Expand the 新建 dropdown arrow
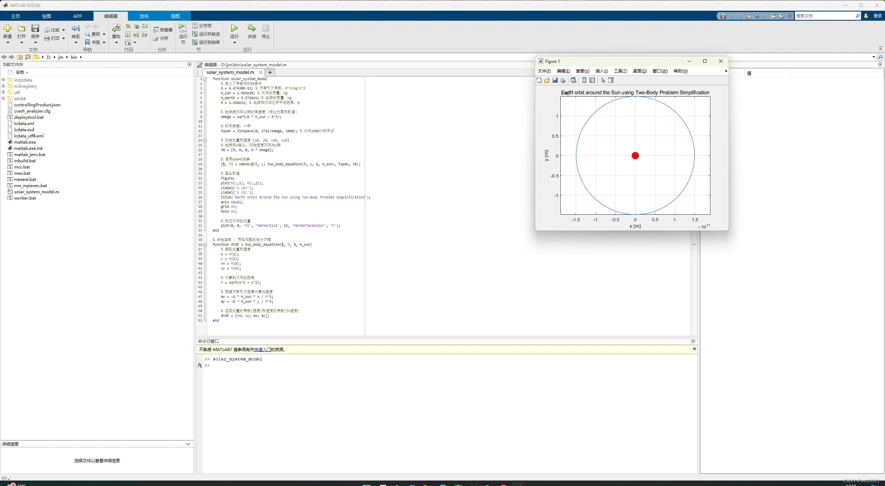885x486 pixels. click(x=8, y=43)
